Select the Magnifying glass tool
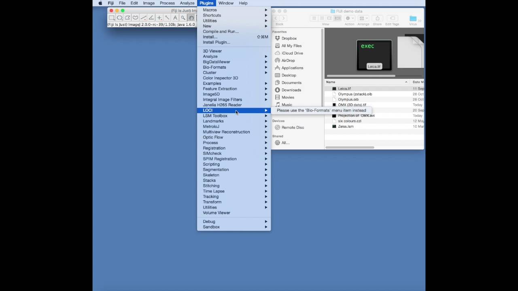The image size is (518, 291). pos(183,18)
